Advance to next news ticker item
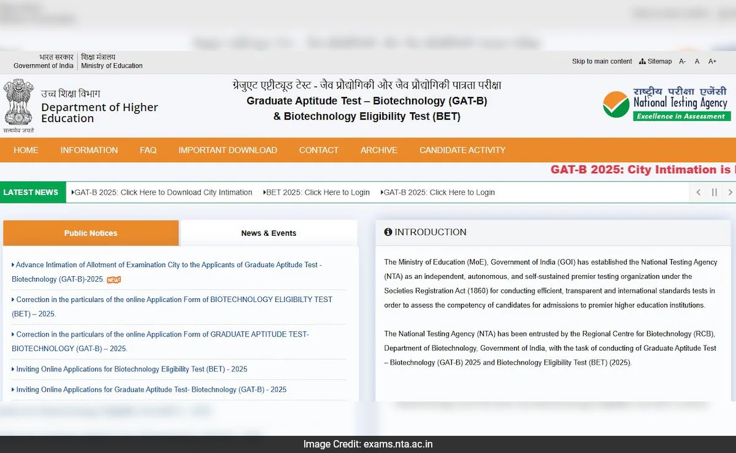 click(729, 192)
